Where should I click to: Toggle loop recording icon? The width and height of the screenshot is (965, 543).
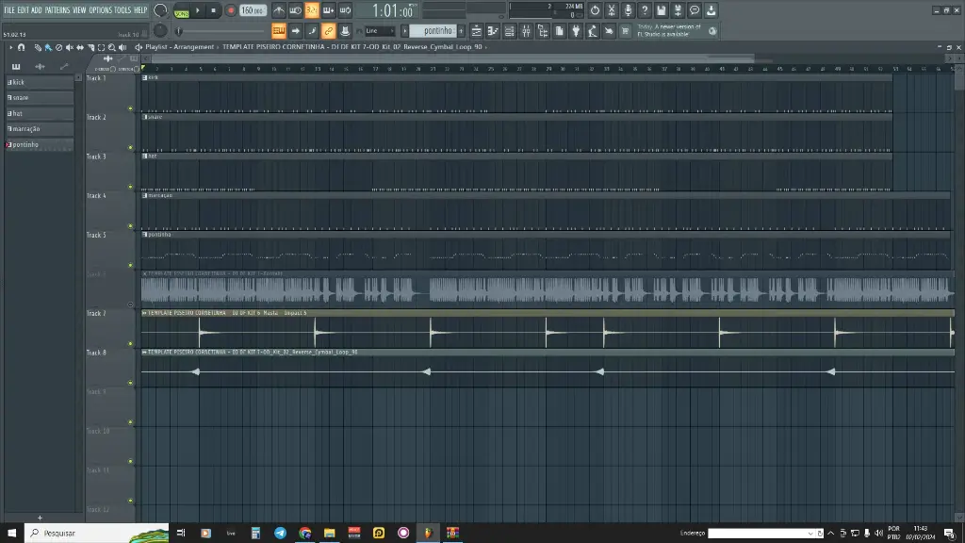(345, 10)
